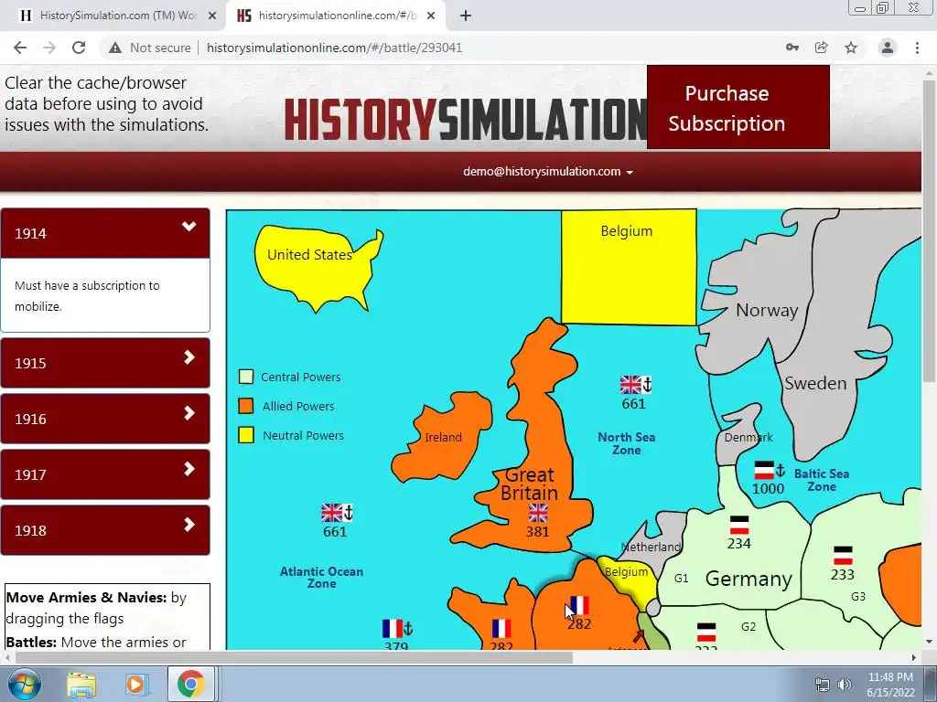Click the Denmark label on the map
Viewport: 937px width, 702px height.
[x=749, y=438]
